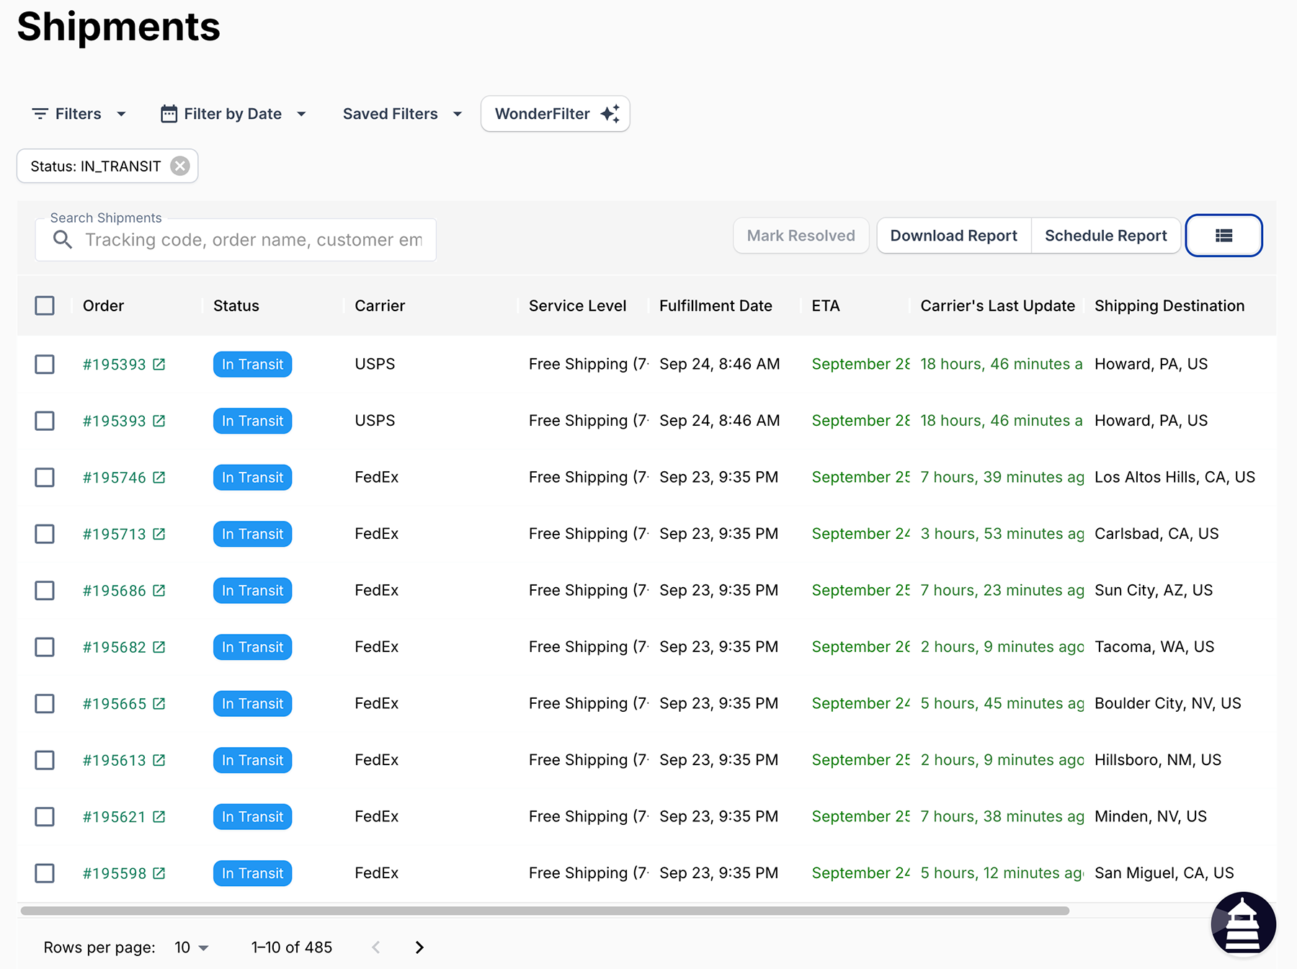The width and height of the screenshot is (1297, 969).
Task: Sort by the Carrier column header
Action: coord(380,305)
